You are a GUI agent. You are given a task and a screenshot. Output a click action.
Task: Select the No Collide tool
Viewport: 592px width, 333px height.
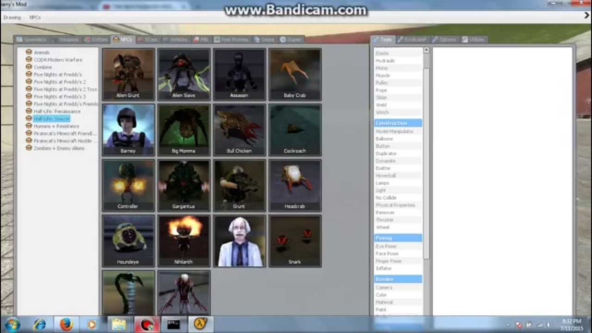click(x=386, y=198)
